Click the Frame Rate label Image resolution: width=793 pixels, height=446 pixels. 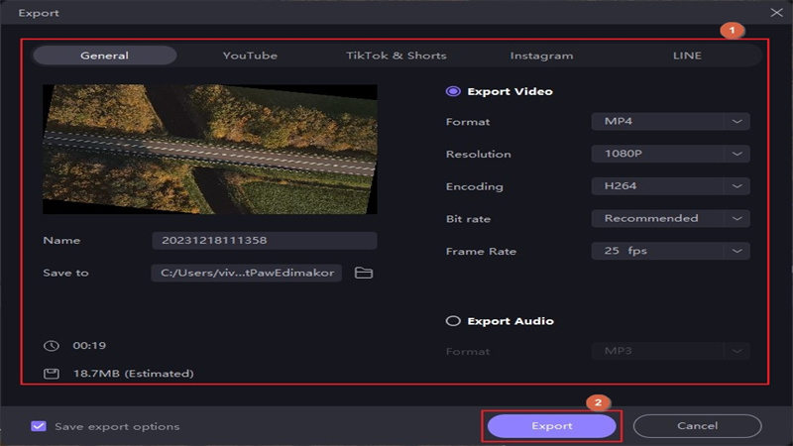481,252
